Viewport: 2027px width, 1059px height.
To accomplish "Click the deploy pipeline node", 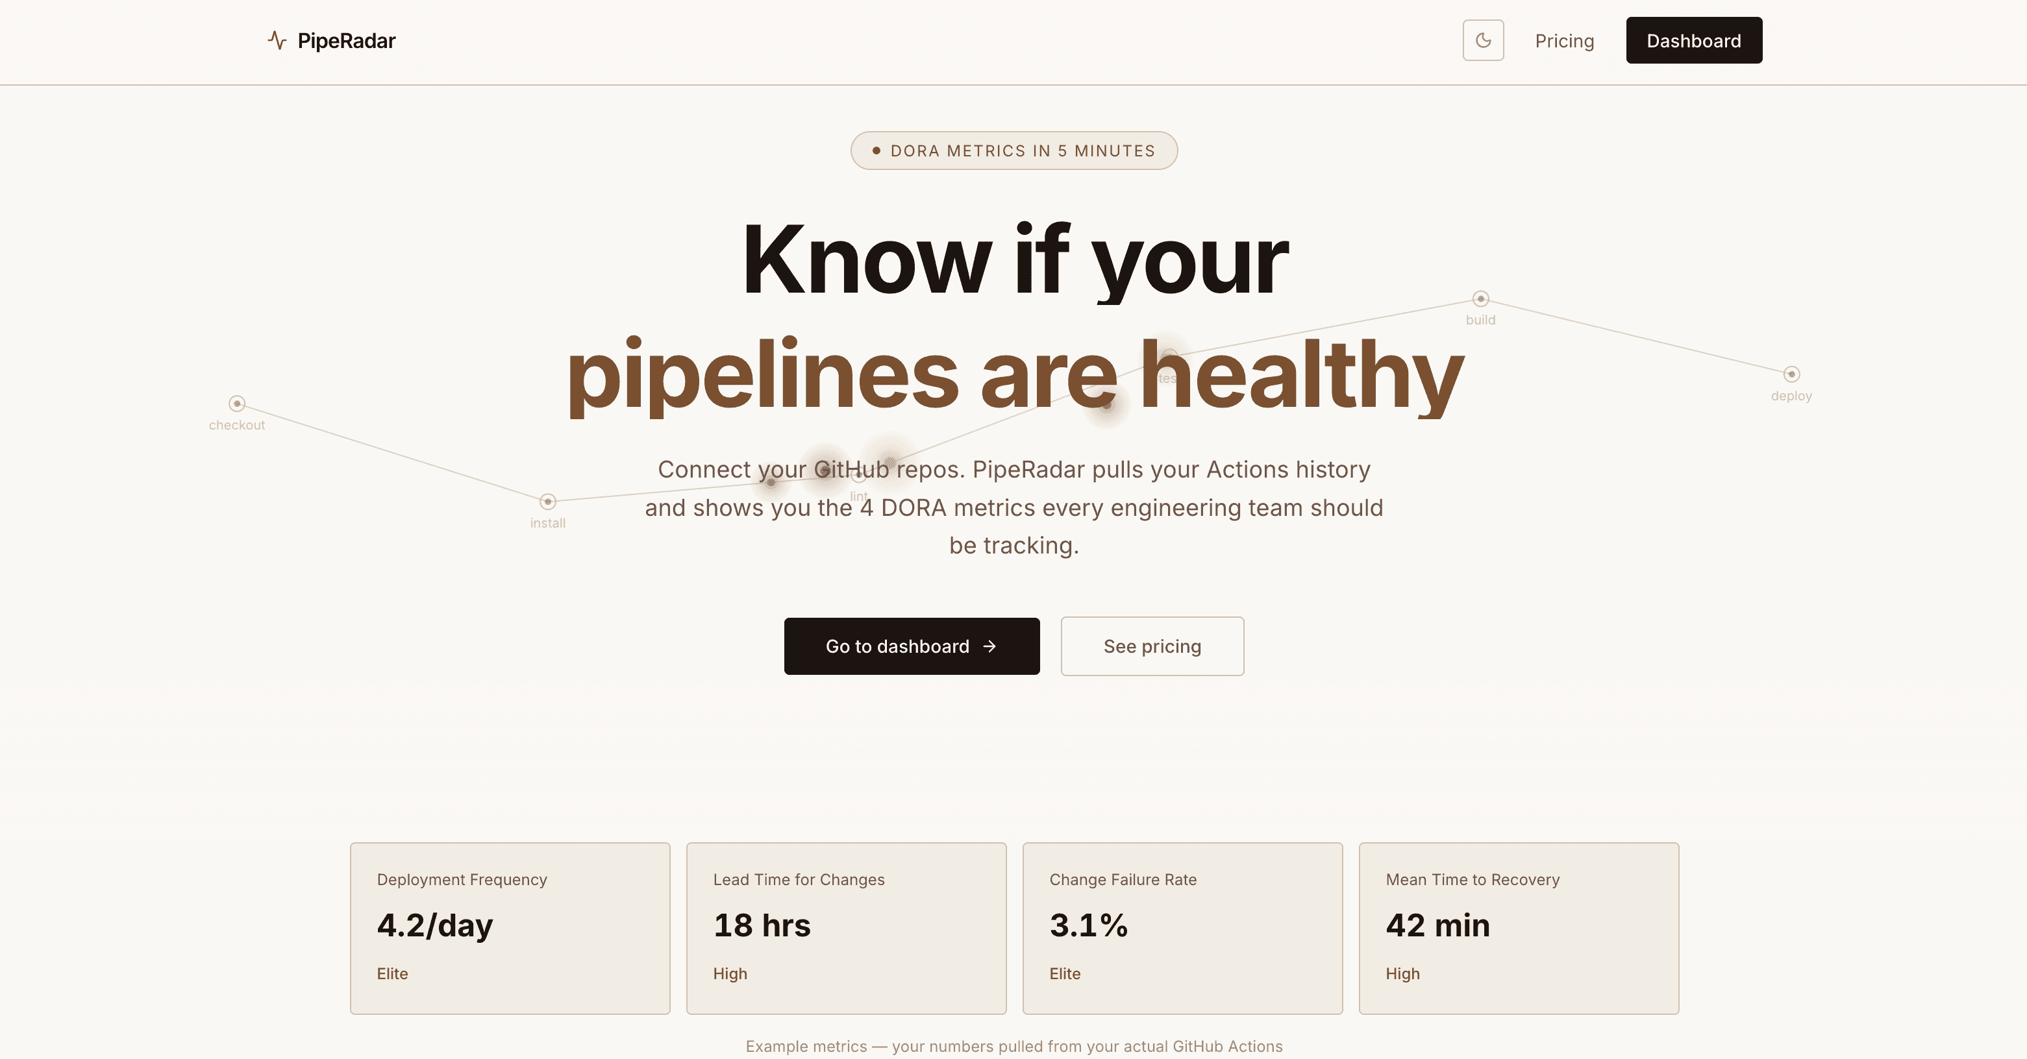I will [x=1791, y=374].
